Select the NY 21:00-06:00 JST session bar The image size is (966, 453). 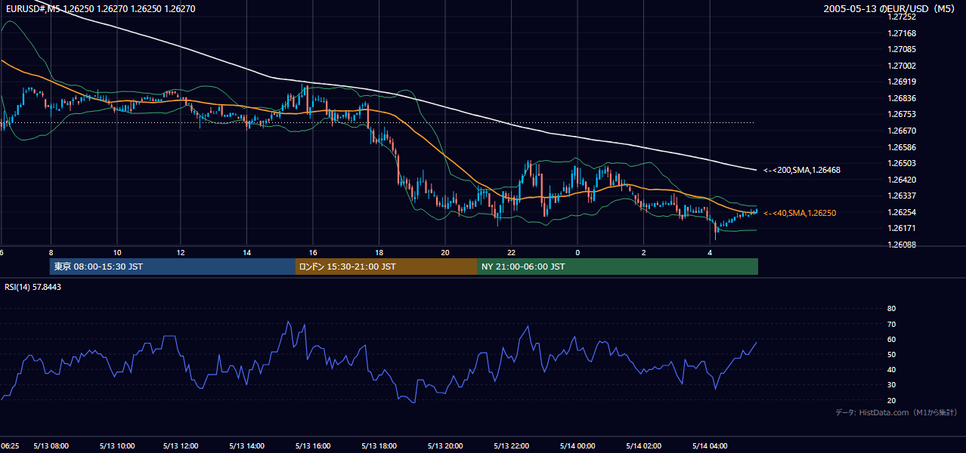click(618, 267)
